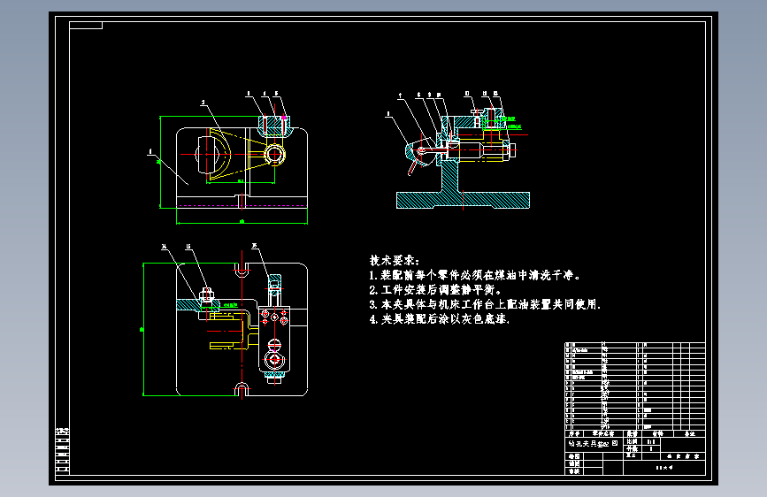Viewport: 767px width, 497px height.
Task: Select note 4 beginning with 夹具装配后
Action: [440, 319]
